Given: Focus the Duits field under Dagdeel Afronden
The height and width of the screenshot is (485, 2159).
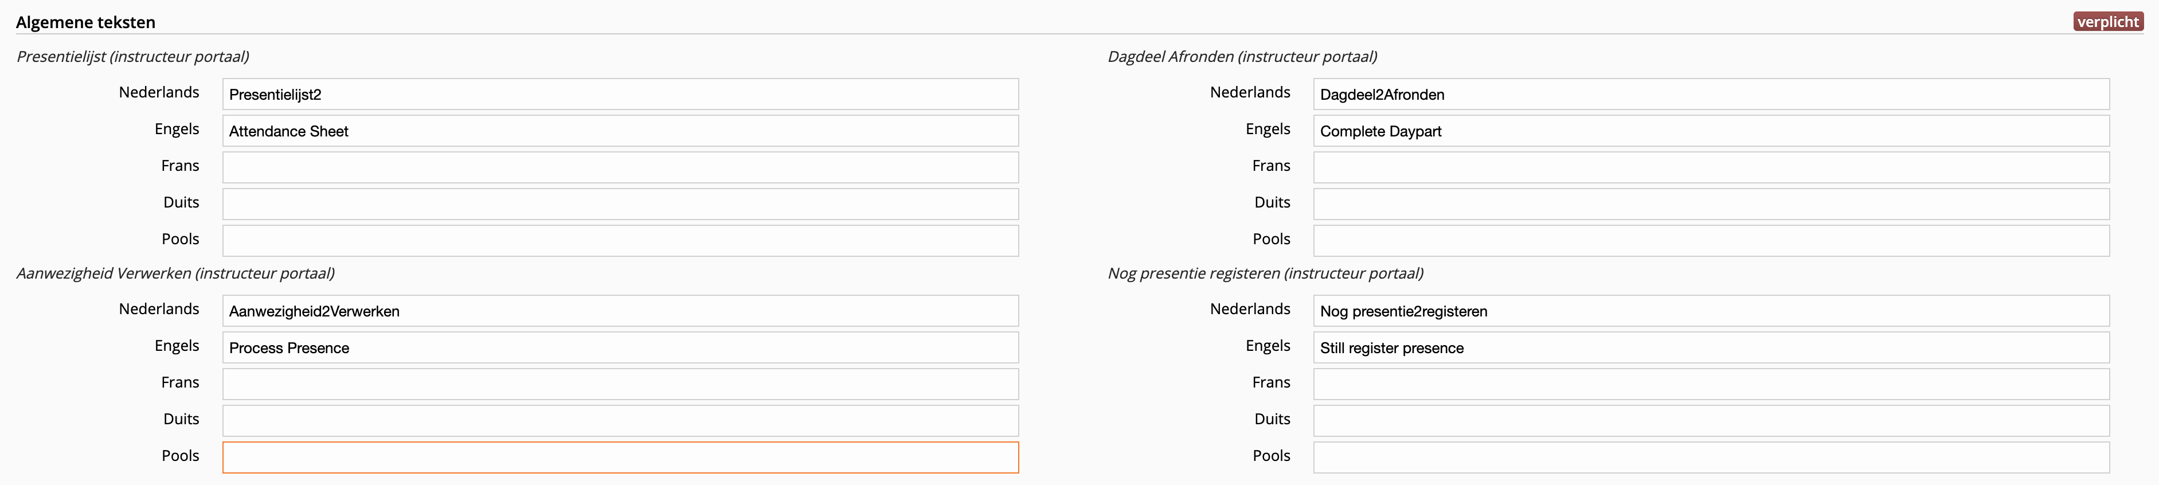Looking at the screenshot, I should (x=1711, y=204).
